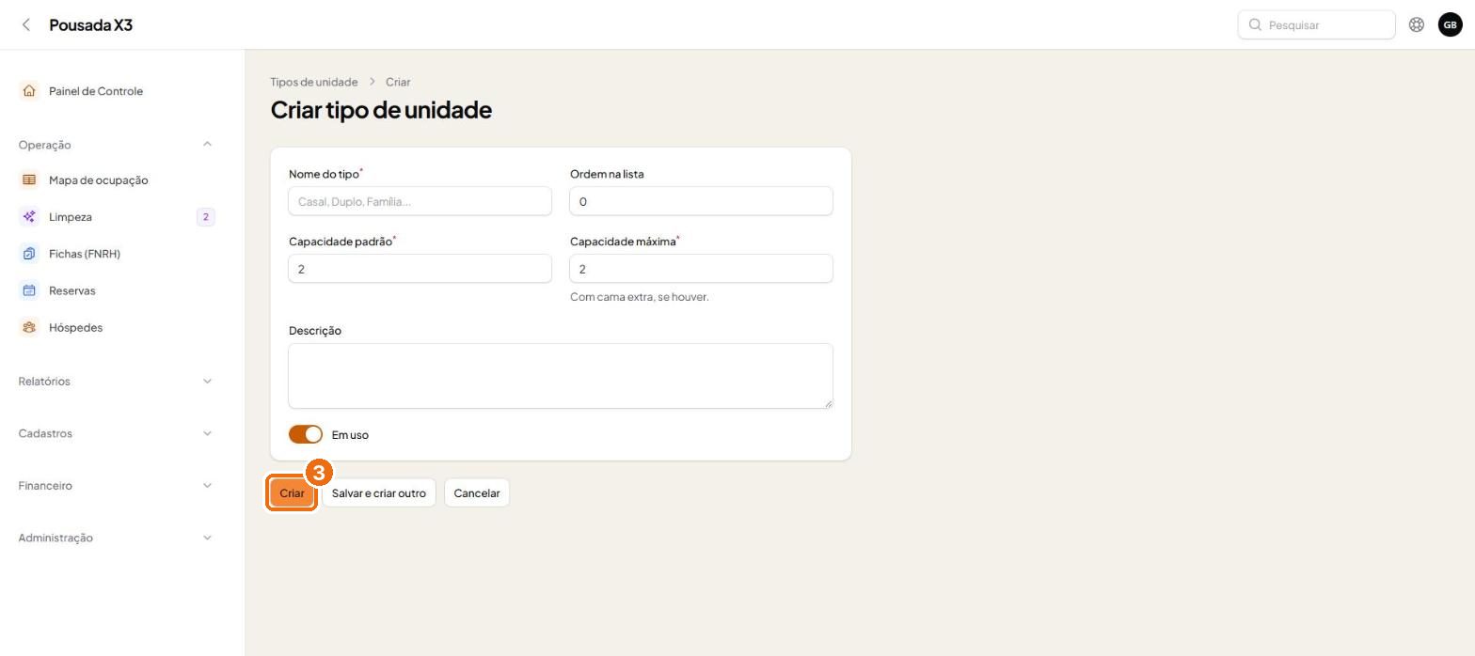Open Reservas from the sidebar

117,290
